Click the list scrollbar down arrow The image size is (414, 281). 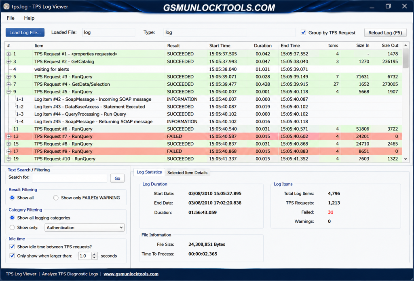coord(406,159)
